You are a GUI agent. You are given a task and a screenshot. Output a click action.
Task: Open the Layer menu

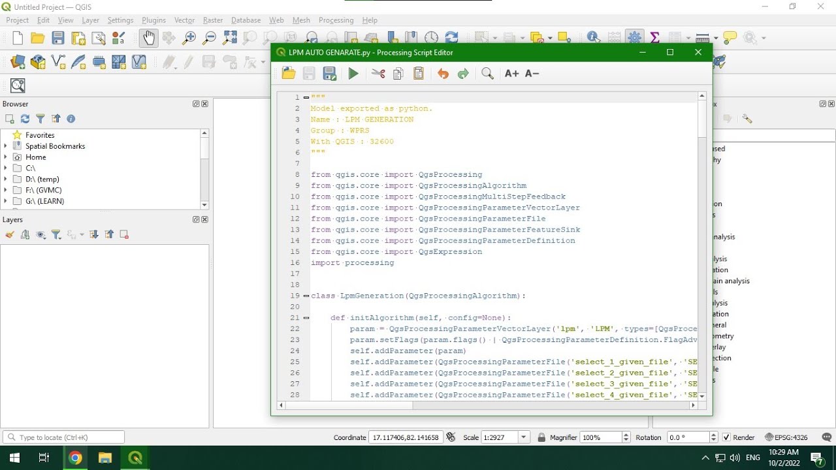tap(90, 20)
